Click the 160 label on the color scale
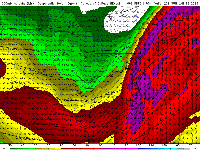Image resolution: width=200 pixels, height=150 pixels. click(177, 145)
